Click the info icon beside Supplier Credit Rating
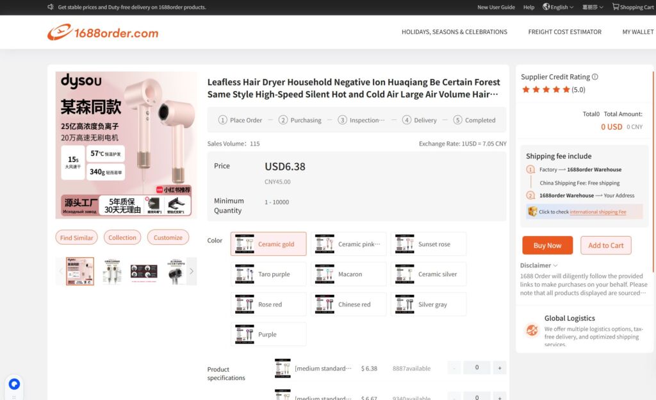 [x=595, y=77]
